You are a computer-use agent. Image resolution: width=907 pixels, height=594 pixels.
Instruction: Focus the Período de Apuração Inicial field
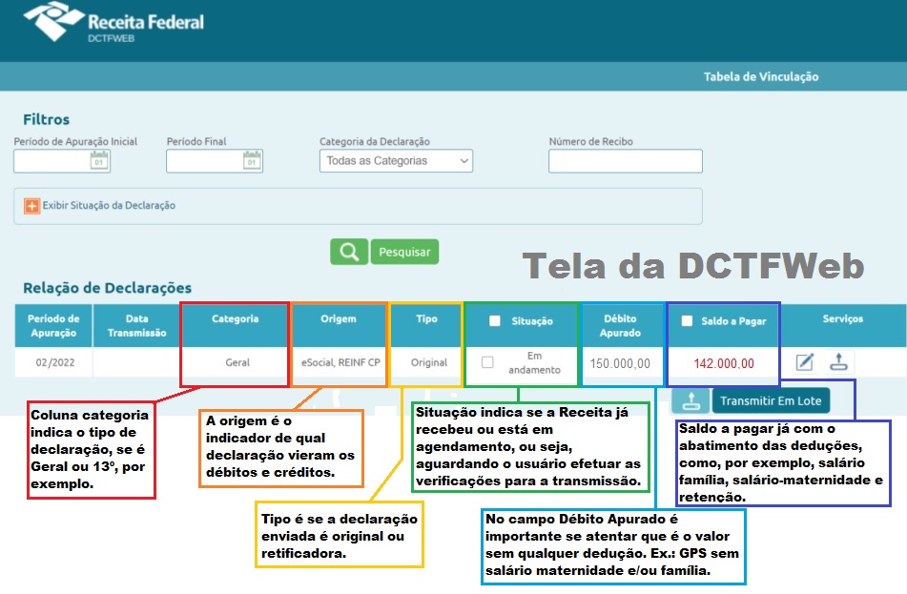tap(62, 161)
